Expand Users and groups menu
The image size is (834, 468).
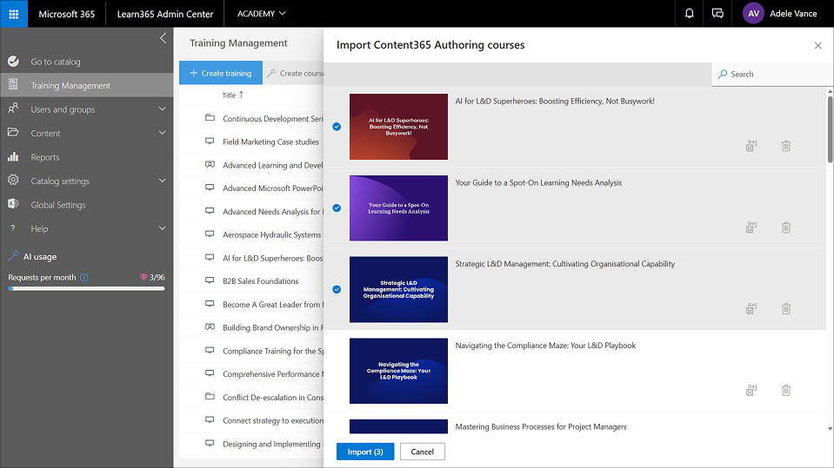pos(163,109)
